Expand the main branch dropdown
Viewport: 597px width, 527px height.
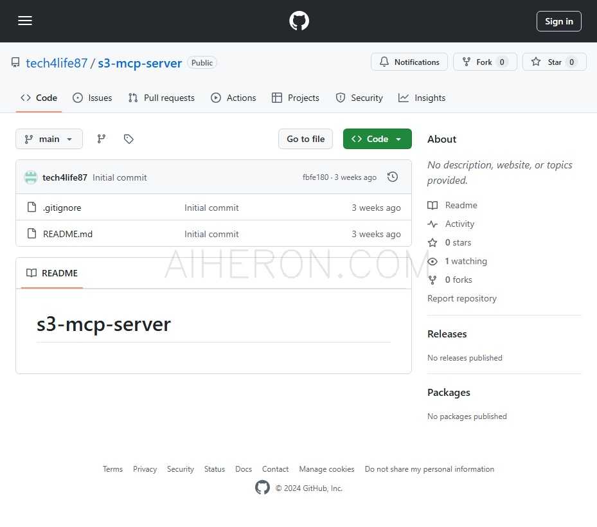tap(49, 139)
